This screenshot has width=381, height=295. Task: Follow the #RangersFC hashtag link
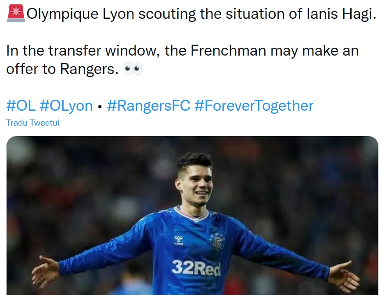click(x=148, y=106)
